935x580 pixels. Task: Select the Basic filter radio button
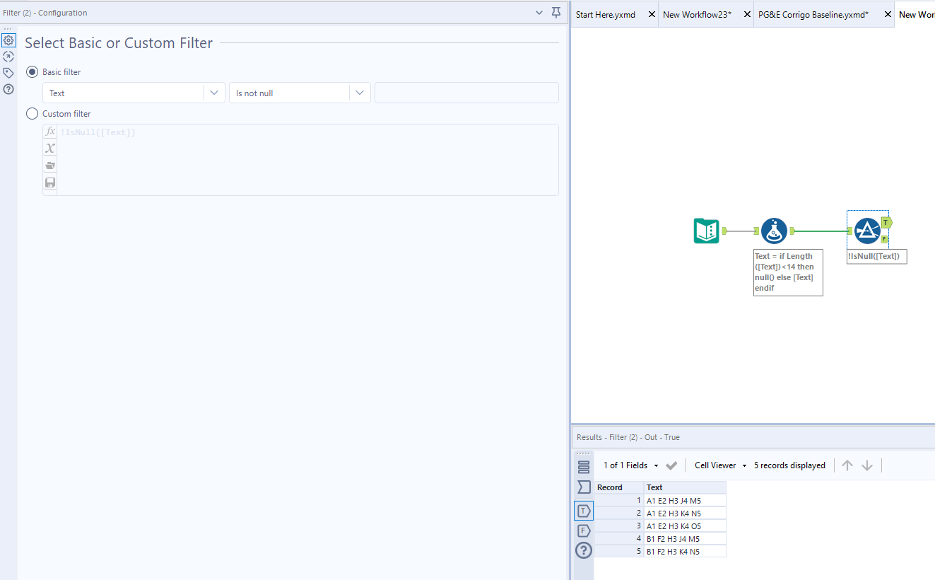[x=32, y=71]
